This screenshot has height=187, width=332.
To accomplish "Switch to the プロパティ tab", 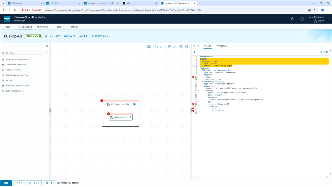I will coord(222,46).
